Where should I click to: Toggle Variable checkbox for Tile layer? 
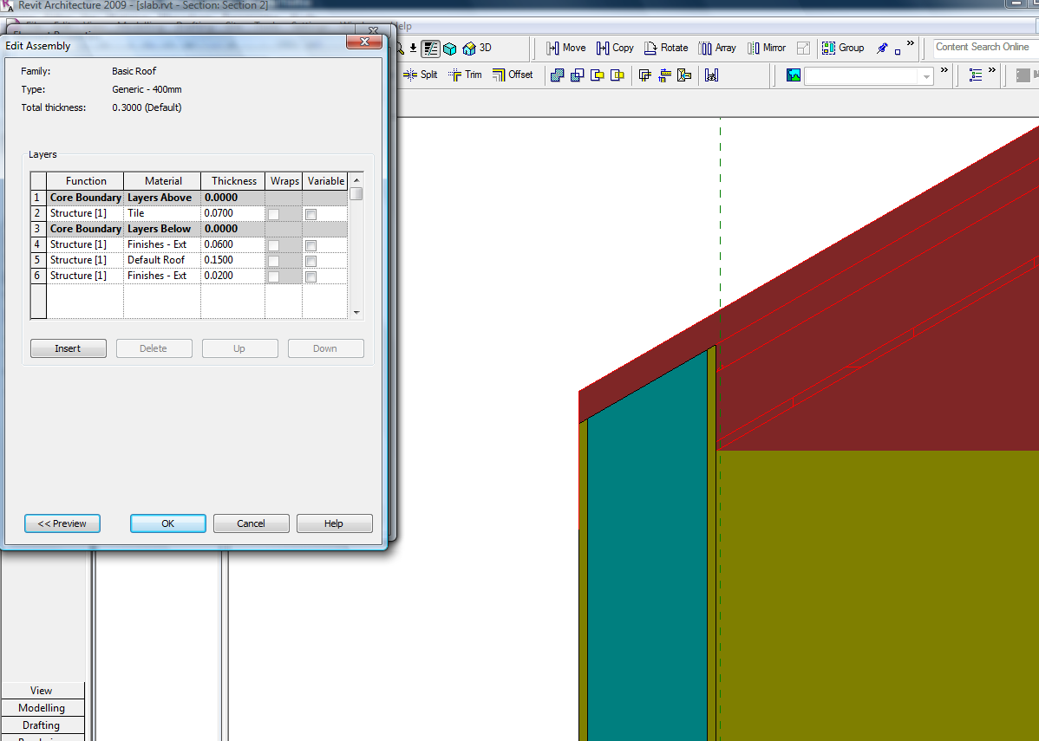pos(310,214)
